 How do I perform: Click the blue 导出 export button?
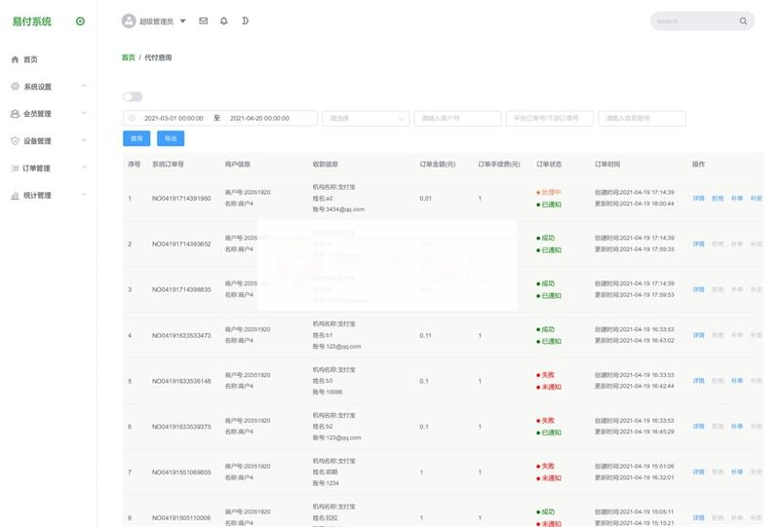pos(170,138)
